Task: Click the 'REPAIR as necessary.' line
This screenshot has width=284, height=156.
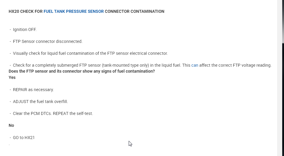Action: (33, 90)
